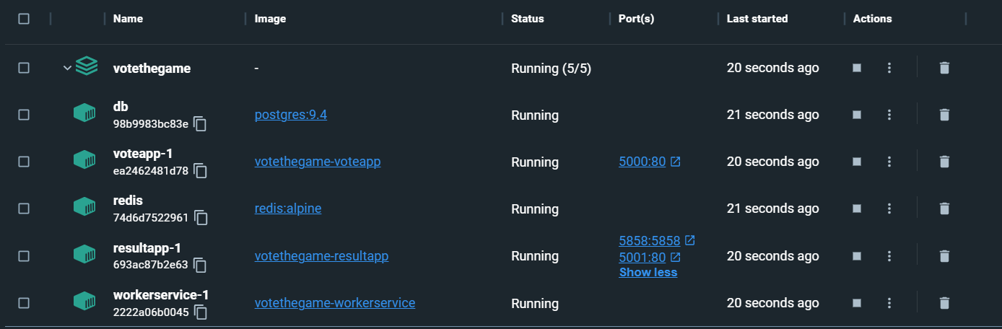1002x329 pixels.
Task: Click the voteapp-1 container icon
Action: (x=85, y=161)
